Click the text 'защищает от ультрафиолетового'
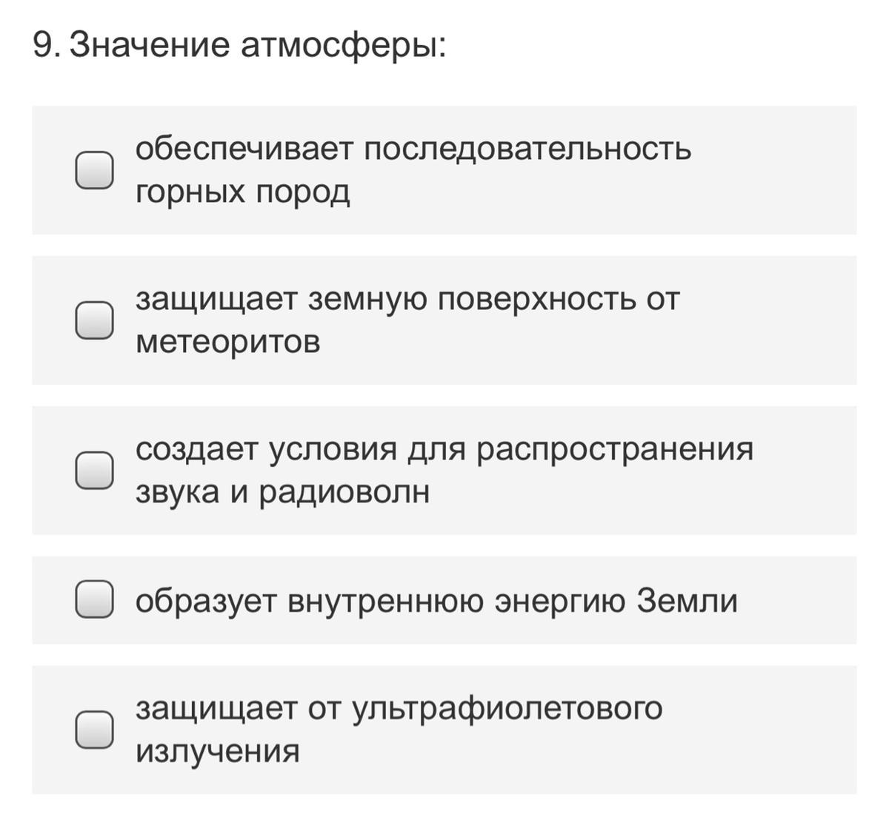 [399, 708]
